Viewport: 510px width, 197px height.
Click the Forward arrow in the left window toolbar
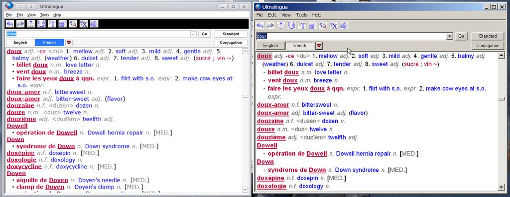coord(20,24)
